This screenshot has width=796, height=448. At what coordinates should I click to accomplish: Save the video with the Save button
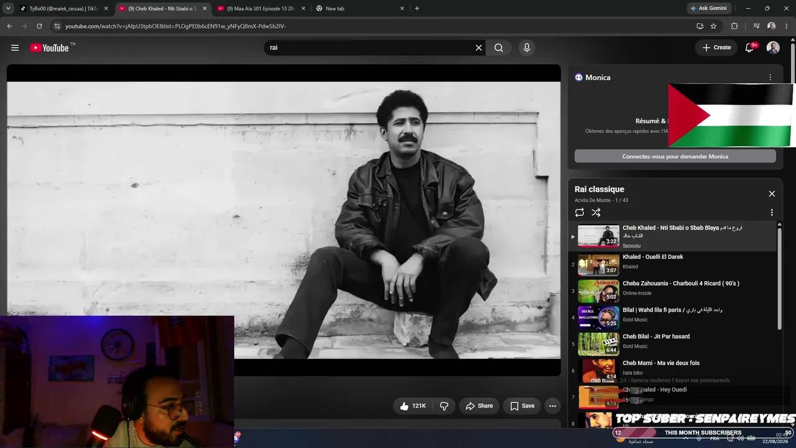click(x=522, y=406)
